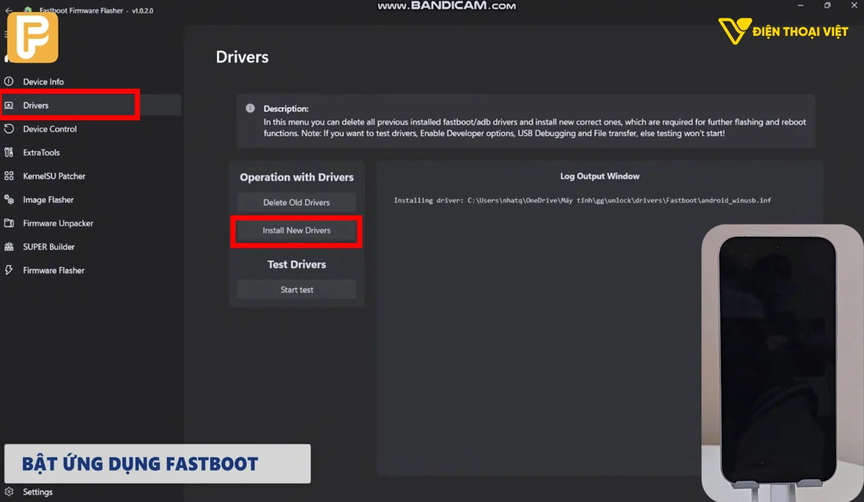Click the Firmware Unpacker folder icon
The image size is (864, 502).
coord(9,223)
